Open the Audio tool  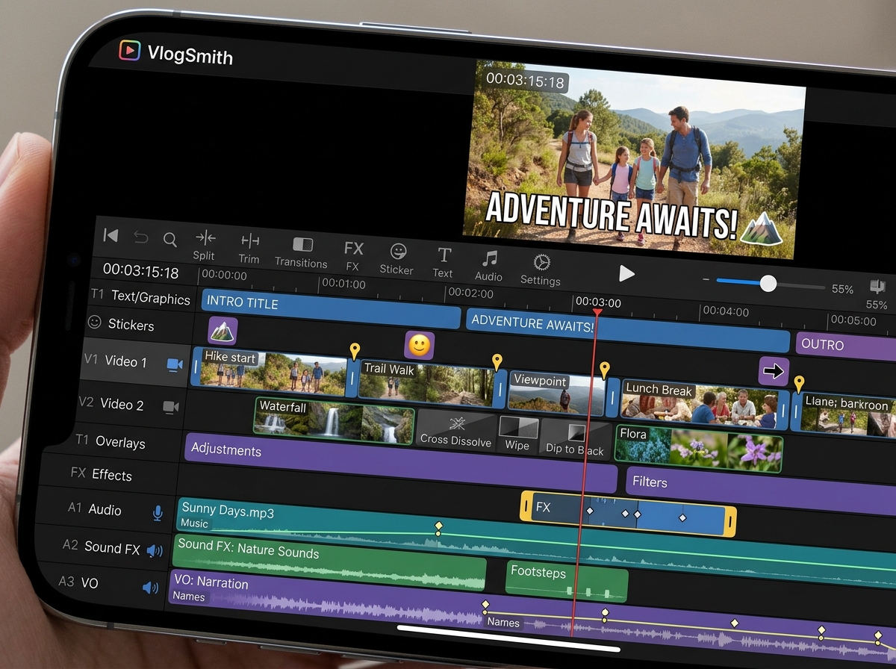489,267
